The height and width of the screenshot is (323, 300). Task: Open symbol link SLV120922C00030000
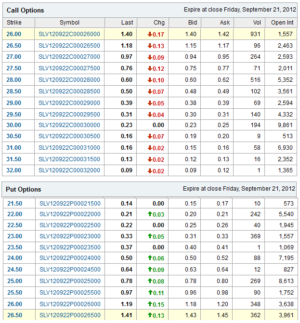click(x=69, y=126)
